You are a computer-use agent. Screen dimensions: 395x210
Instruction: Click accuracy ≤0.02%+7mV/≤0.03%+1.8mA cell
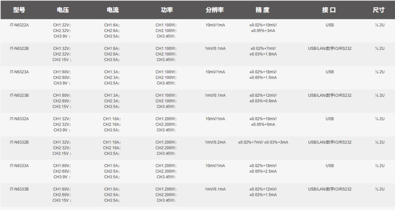point(263,51)
